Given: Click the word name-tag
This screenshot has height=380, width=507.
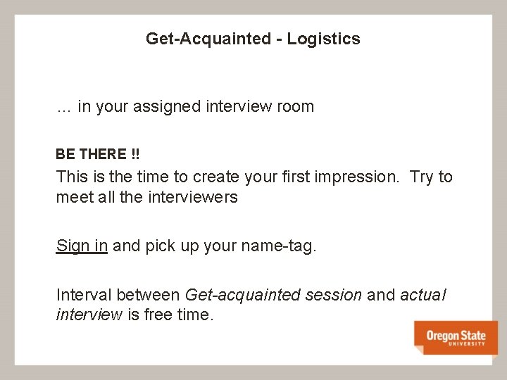Looking at the screenshot, I should (x=280, y=246).
